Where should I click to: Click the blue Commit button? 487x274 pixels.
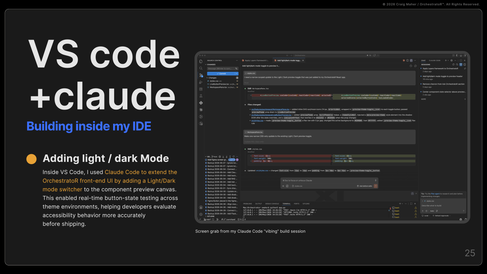(221, 73)
